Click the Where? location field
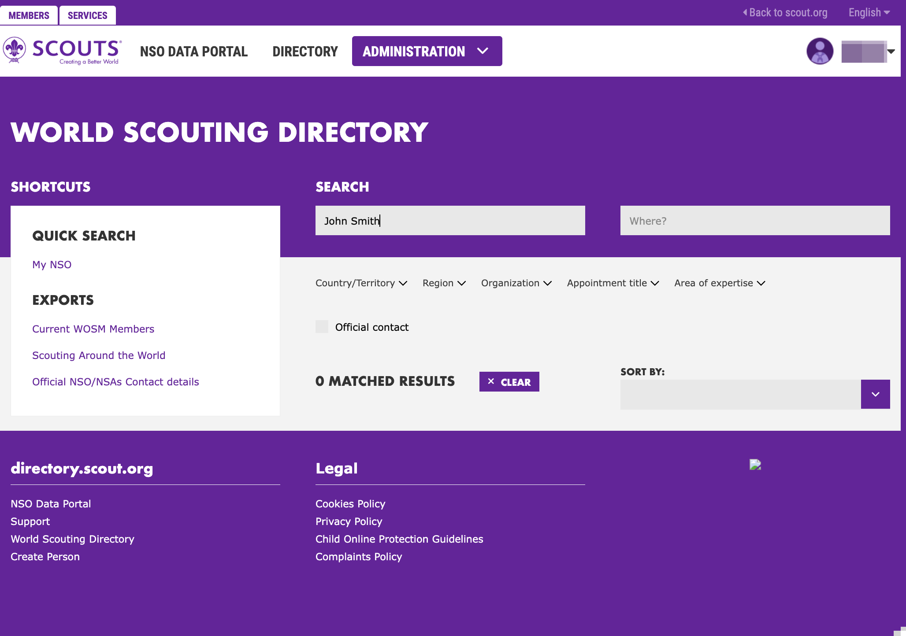The image size is (906, 636). (x=755, y=221)
